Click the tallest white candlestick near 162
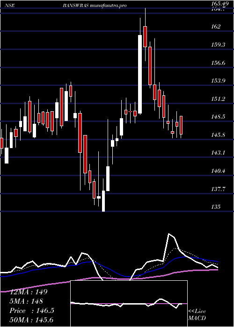This screenshot has height=327, width=234. coord(140,74)
